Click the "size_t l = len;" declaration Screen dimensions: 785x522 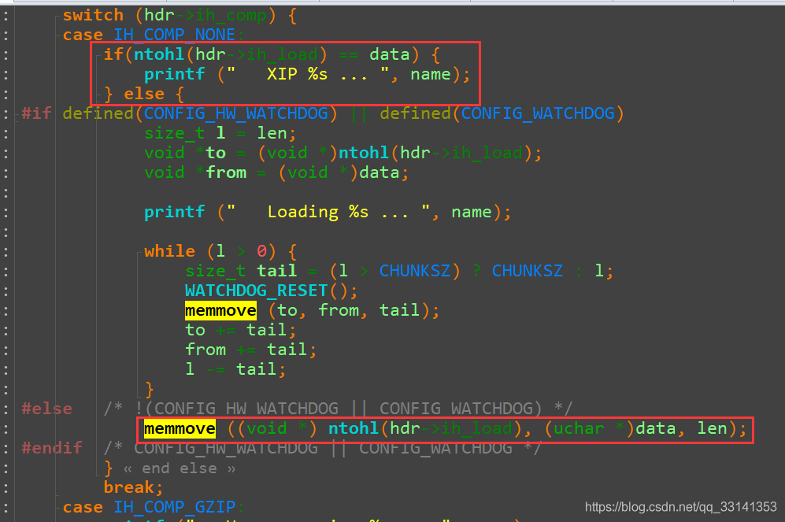click(220, 133)
